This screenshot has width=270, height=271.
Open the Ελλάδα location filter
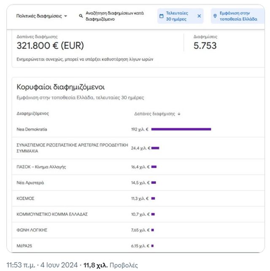238,16
